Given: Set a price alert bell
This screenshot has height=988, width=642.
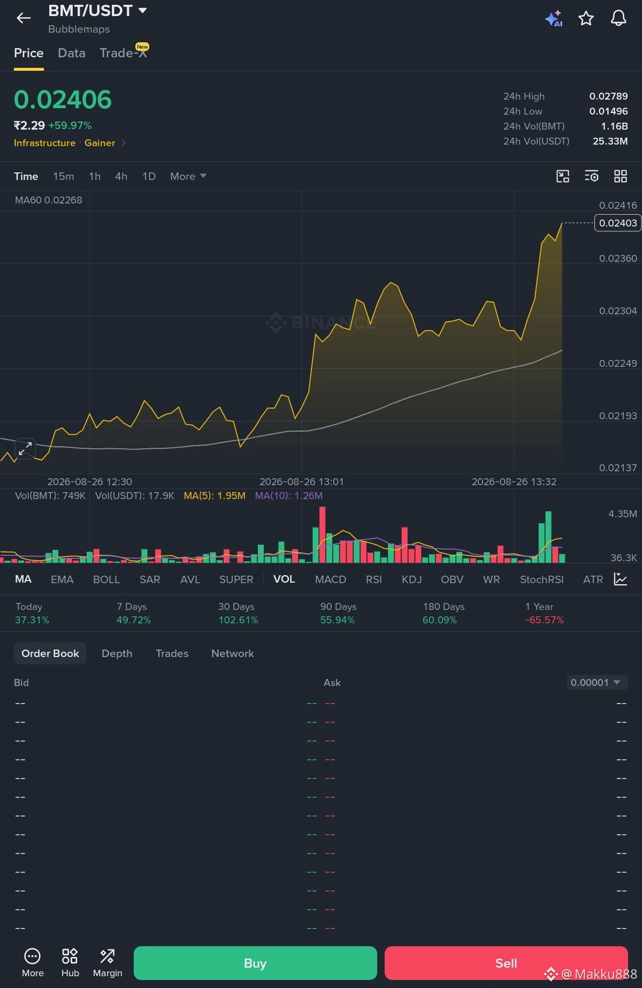Looking at the screenshot, I should pos(618,18).
